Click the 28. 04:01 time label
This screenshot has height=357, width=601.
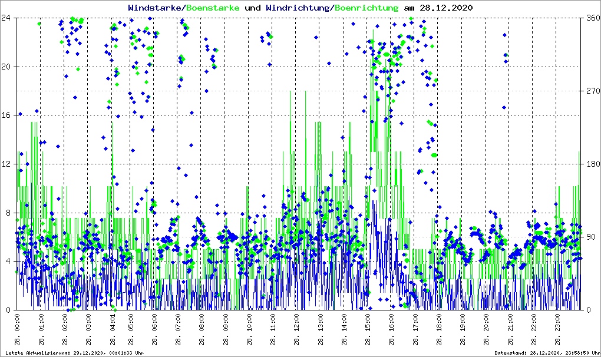113,330
